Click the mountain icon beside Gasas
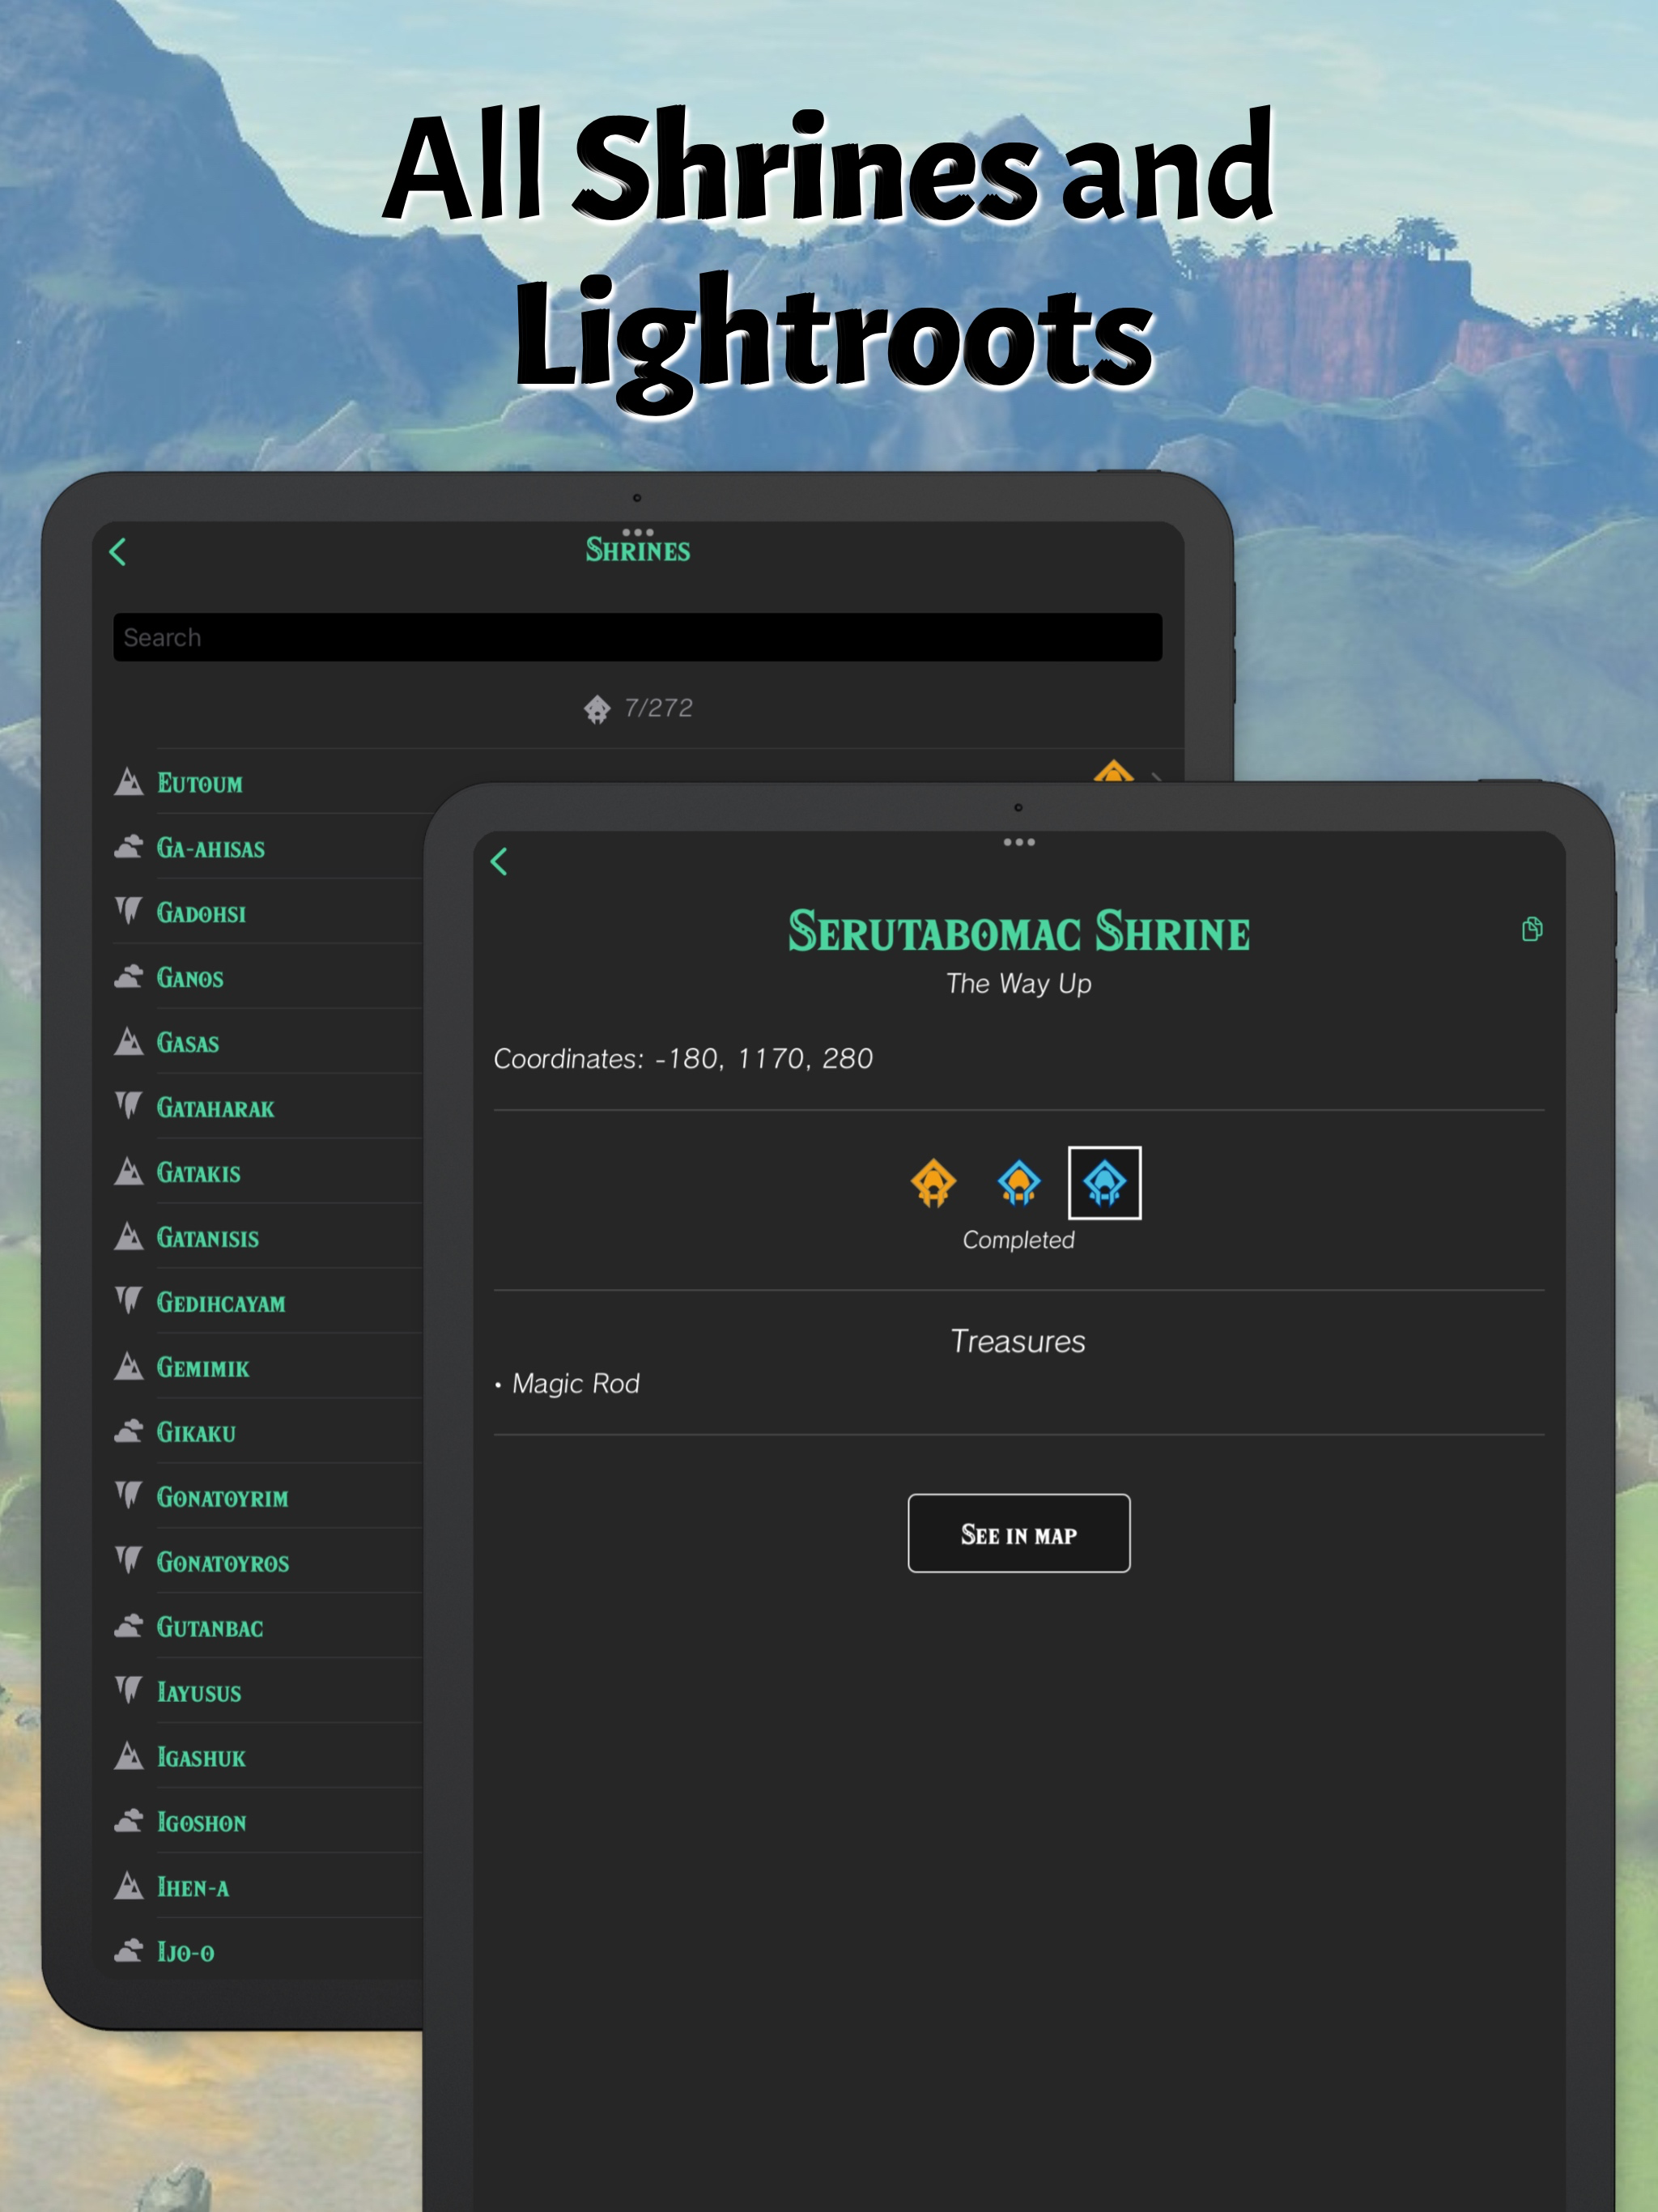 pyautogui.click(x=128, y=1042)
